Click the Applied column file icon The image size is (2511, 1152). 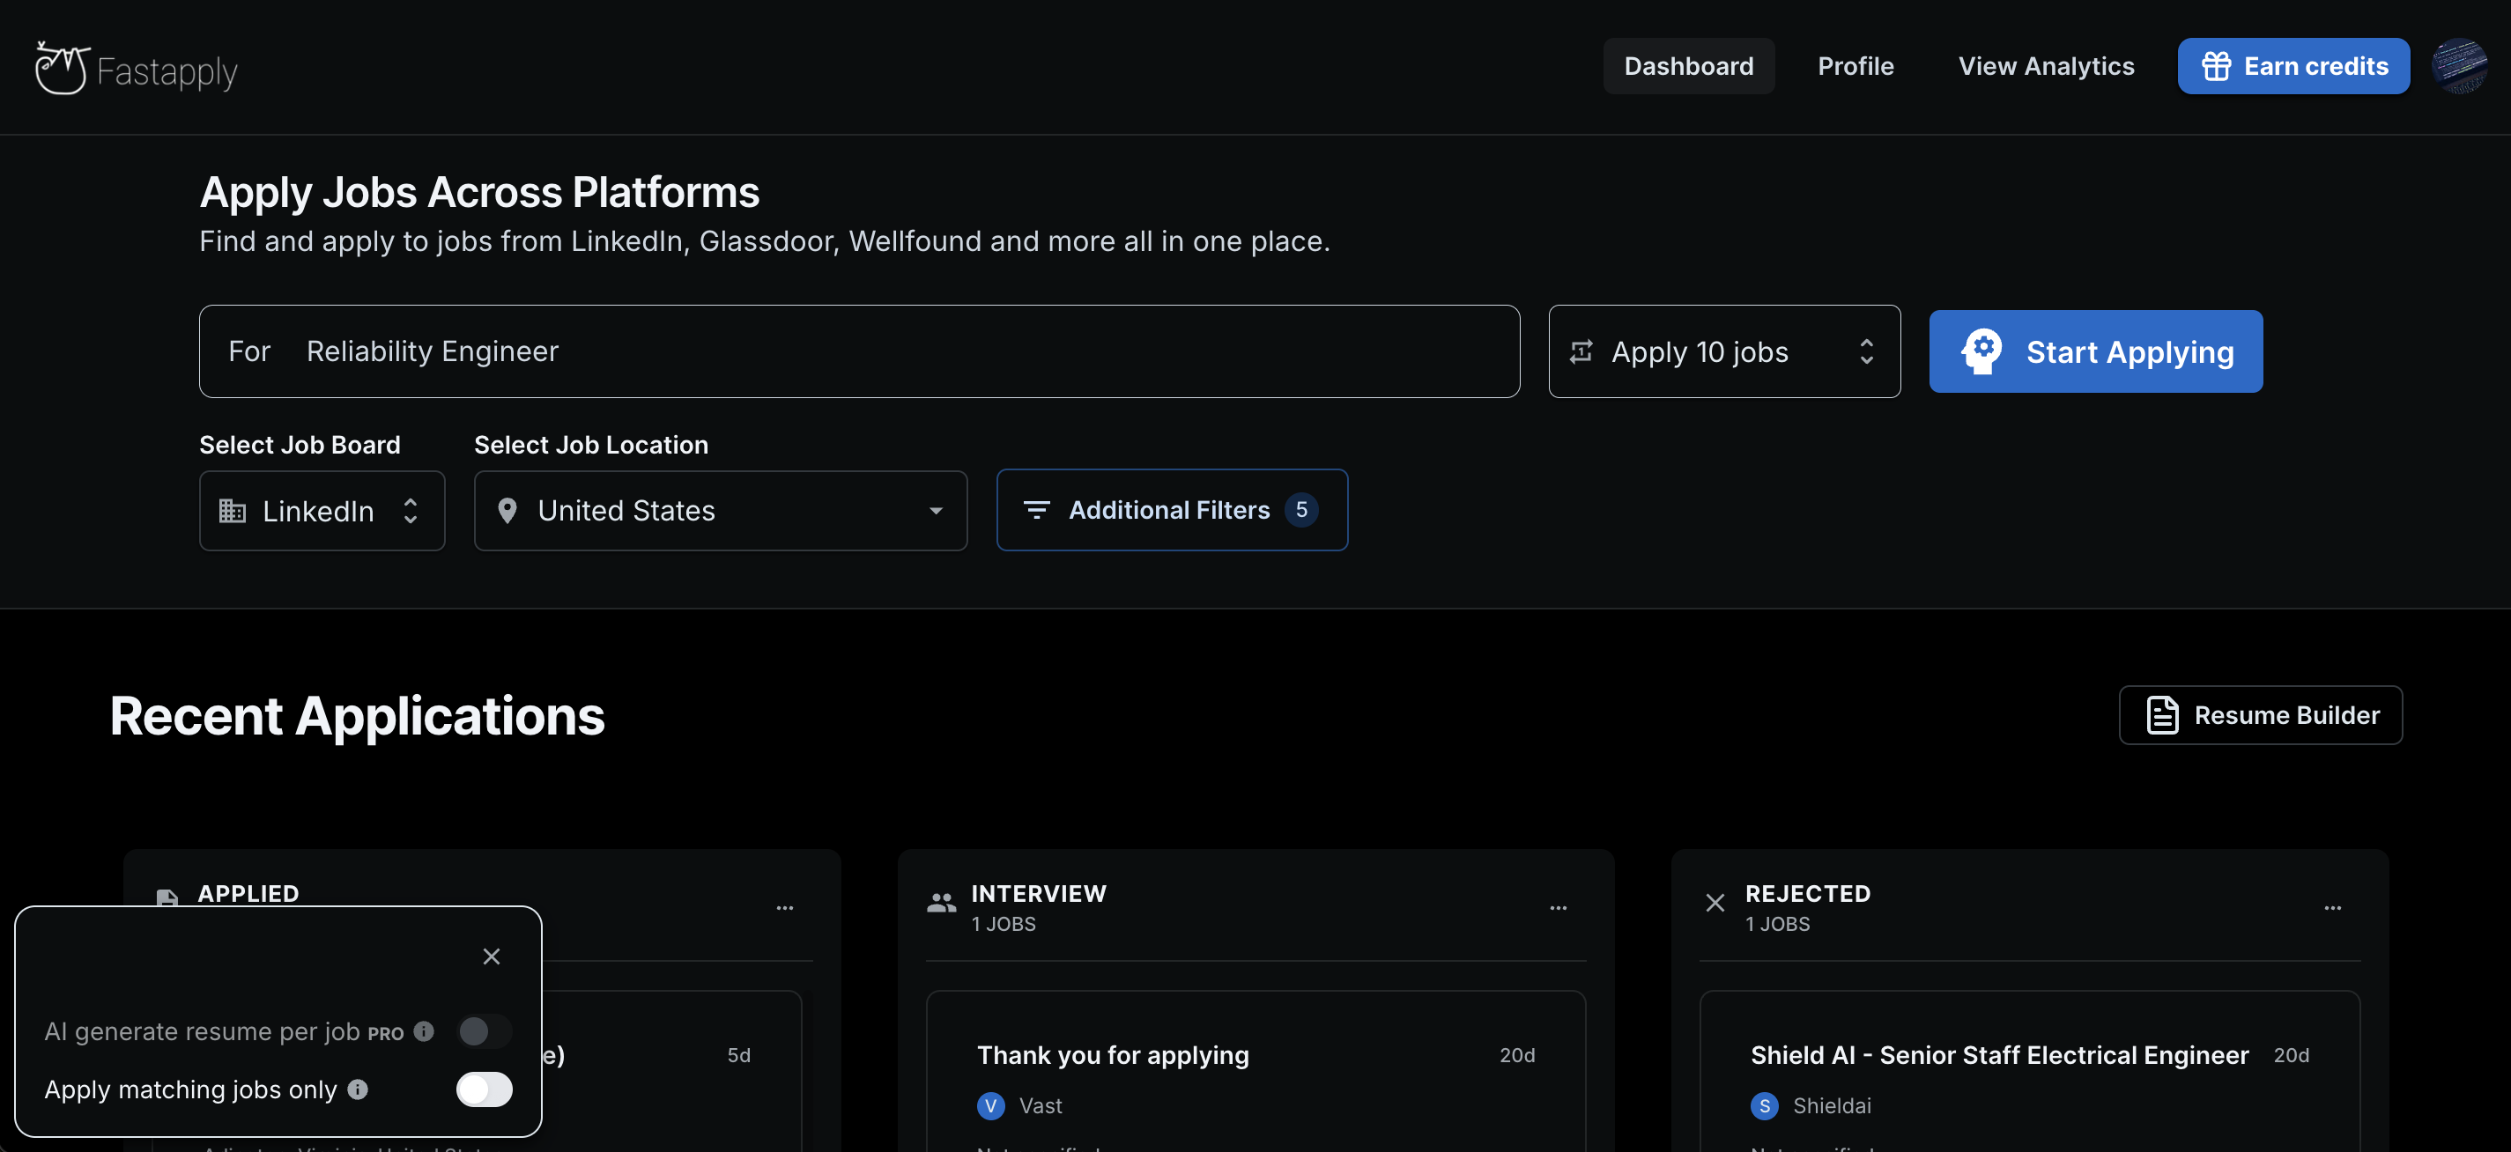(167, 897)
